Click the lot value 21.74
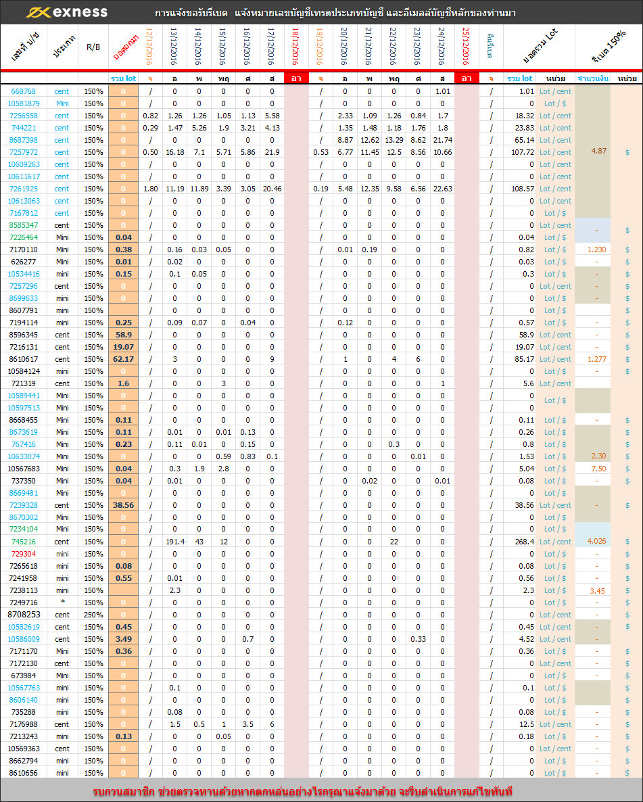643x802 pixels. 442,140
